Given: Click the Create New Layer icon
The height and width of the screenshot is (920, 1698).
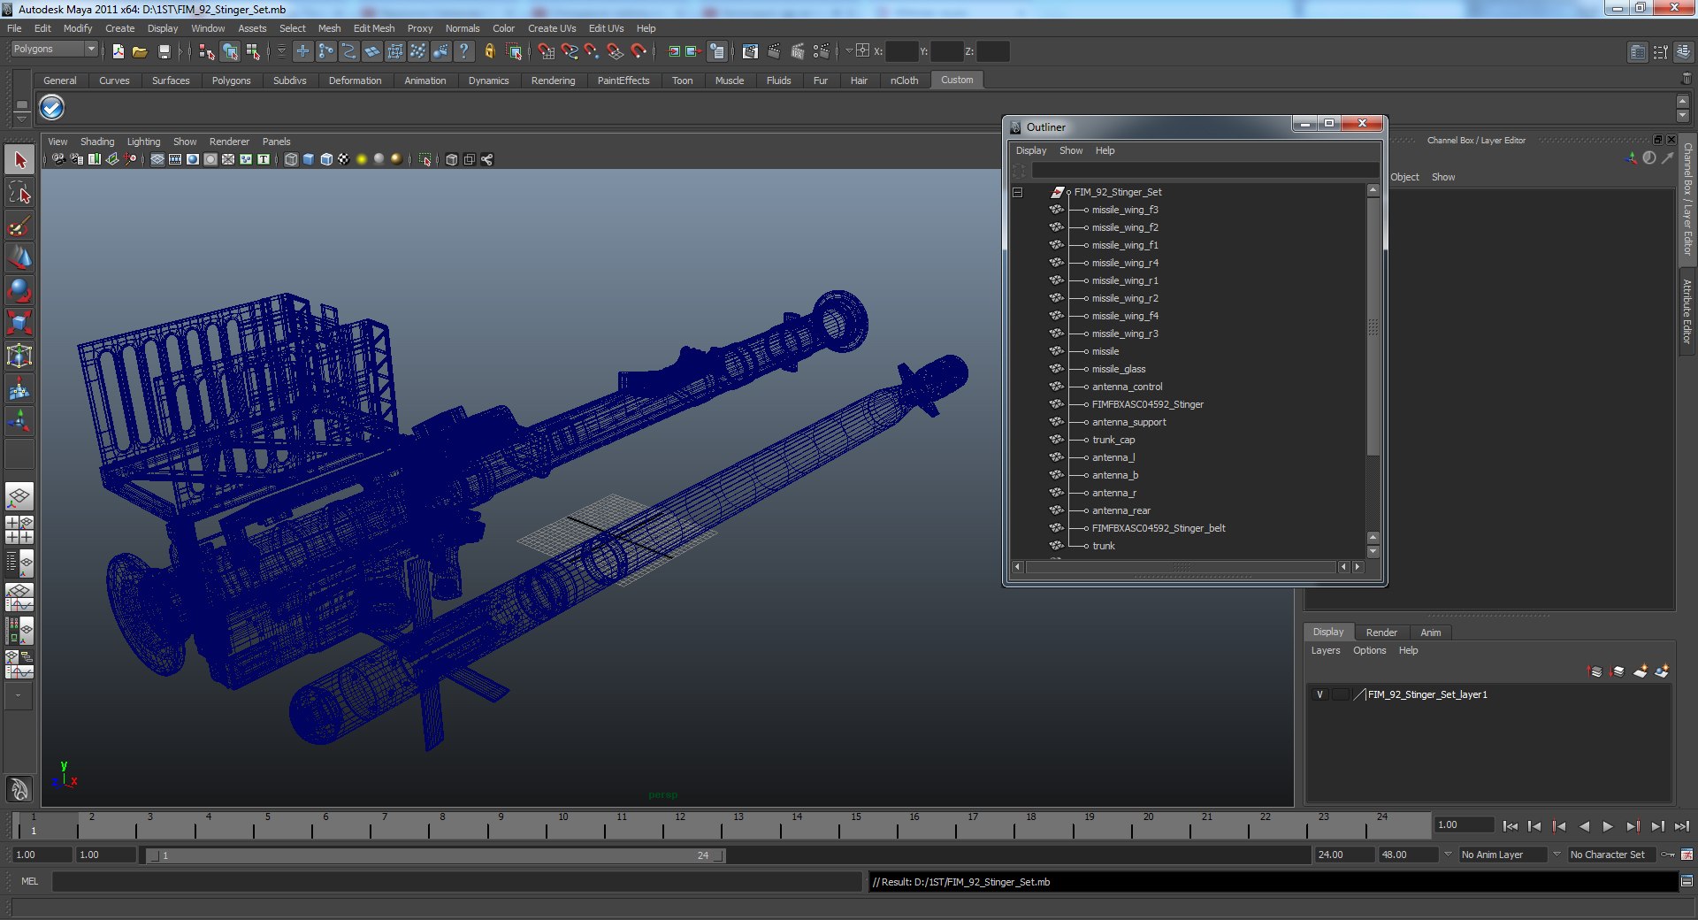Looking at the screenshot, I should [x=1640, y=671].
